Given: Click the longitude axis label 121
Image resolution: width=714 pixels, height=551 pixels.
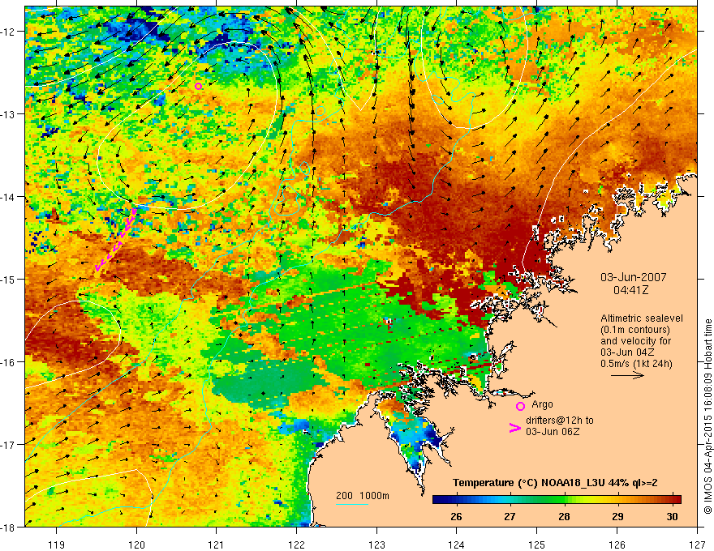Looking at the screenshot, I should 217,545.
